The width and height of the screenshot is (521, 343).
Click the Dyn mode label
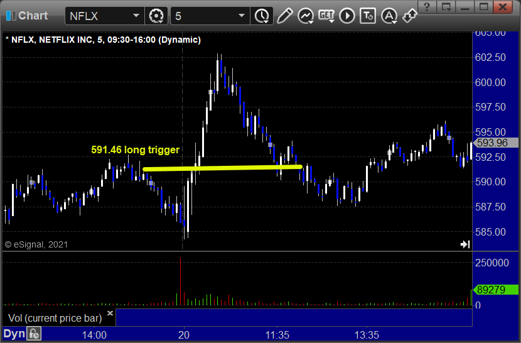14,334
